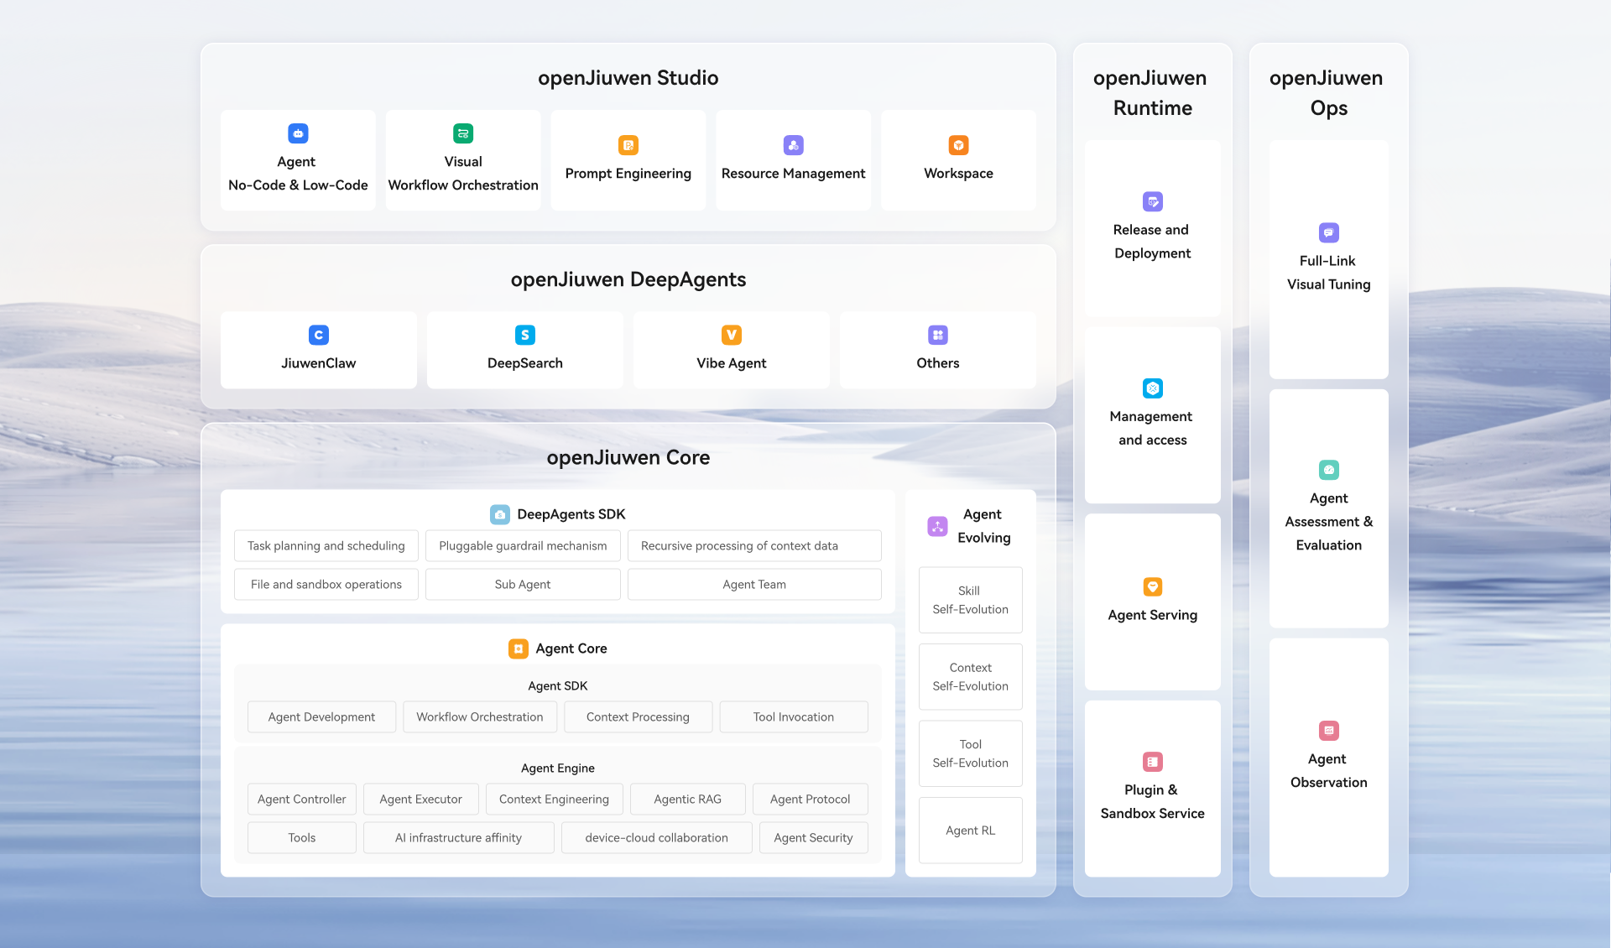This screenshot has height=948, width=1611.
Task: Click the orange Workspace cube icon
Action: pyautogui.click(x=958, y=145)
